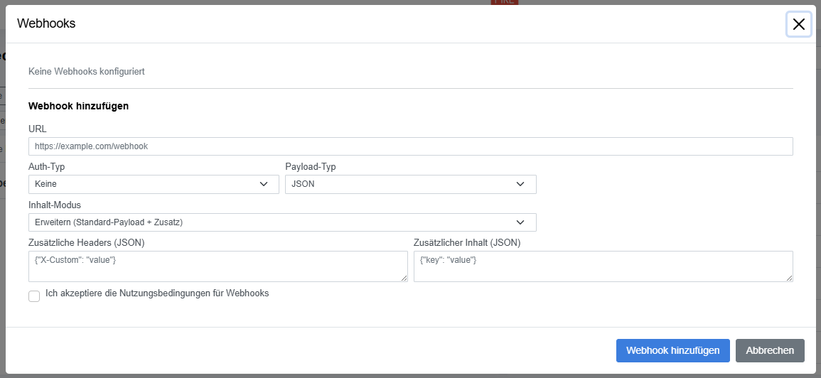Click the chevron arrow in Inhalt-Modus field
Screen dimensions: 821x378
[520, 222]
